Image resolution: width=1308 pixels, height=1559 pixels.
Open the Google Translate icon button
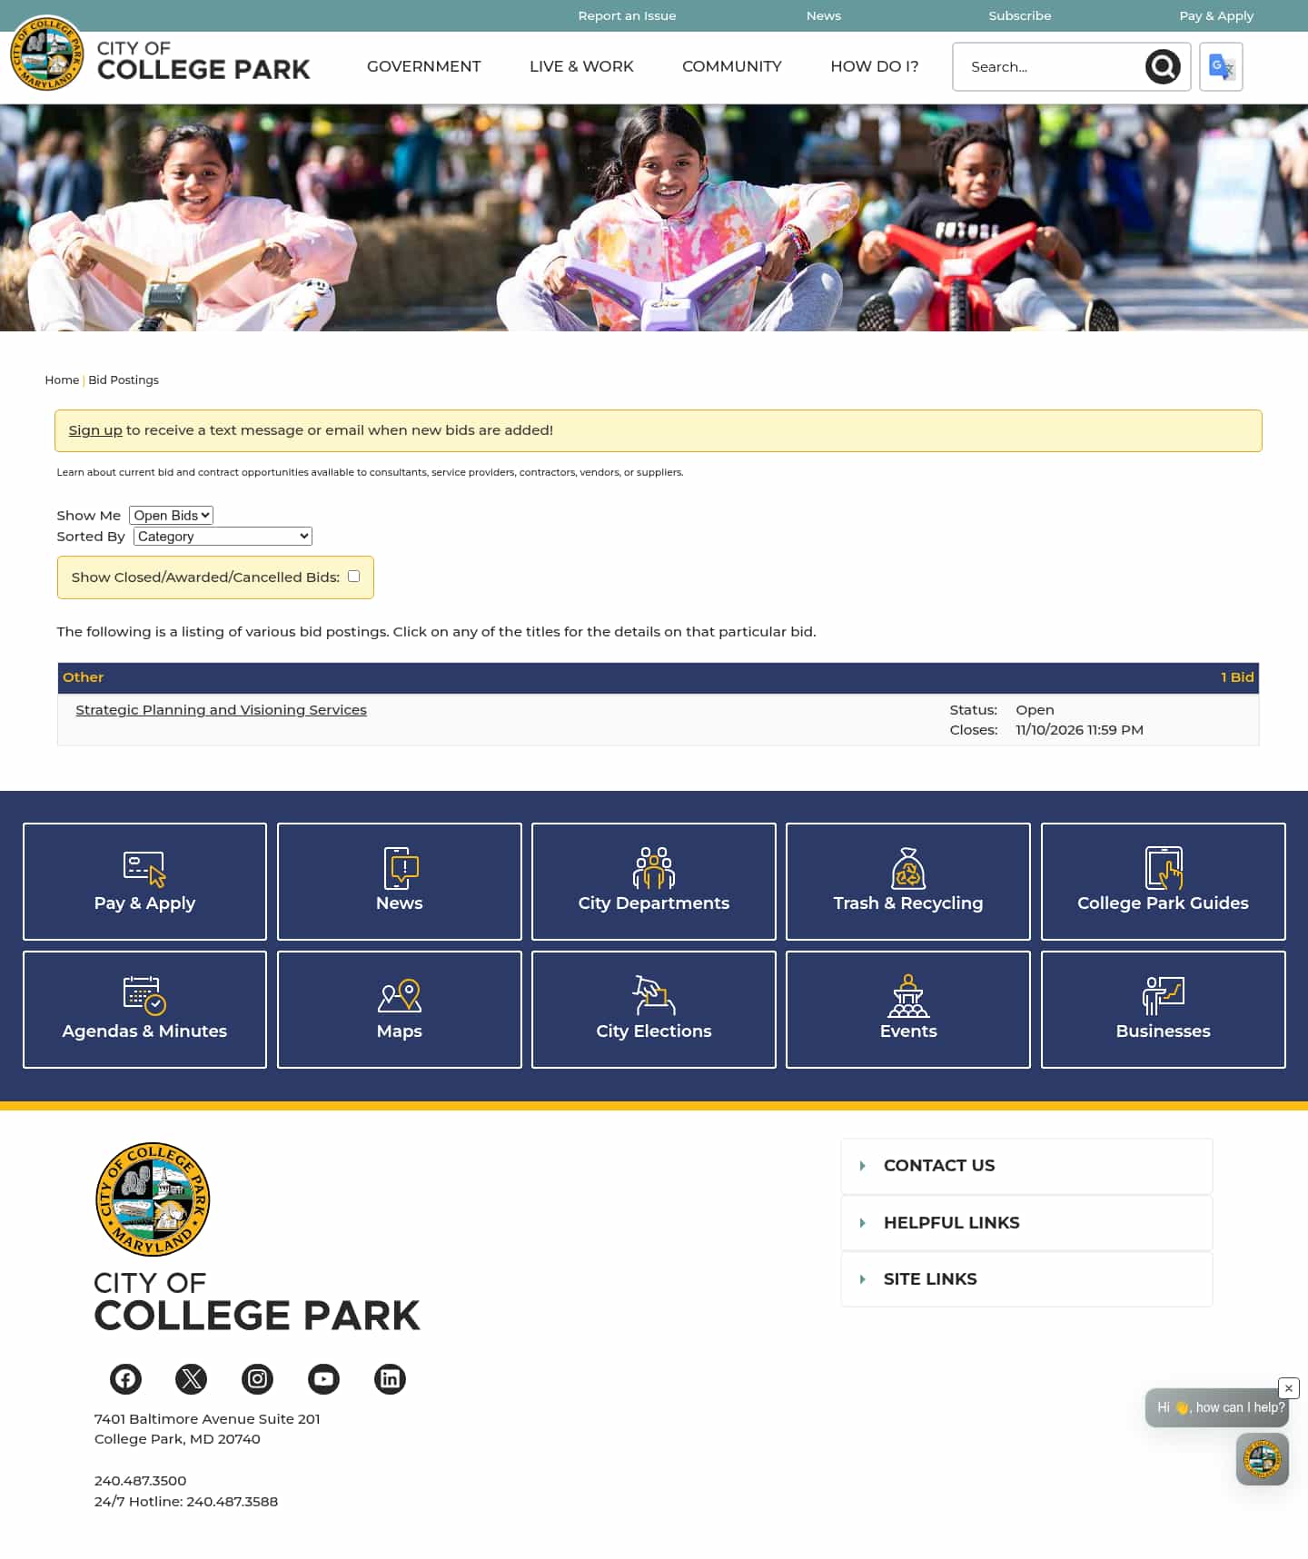tap(1221, 66)
